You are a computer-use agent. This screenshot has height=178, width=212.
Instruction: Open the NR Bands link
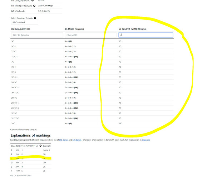tap(77, 140)
